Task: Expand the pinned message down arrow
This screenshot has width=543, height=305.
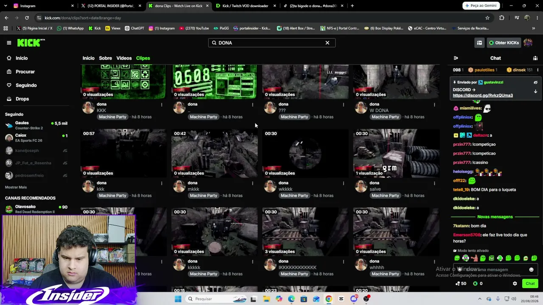Action: [535, 91]
